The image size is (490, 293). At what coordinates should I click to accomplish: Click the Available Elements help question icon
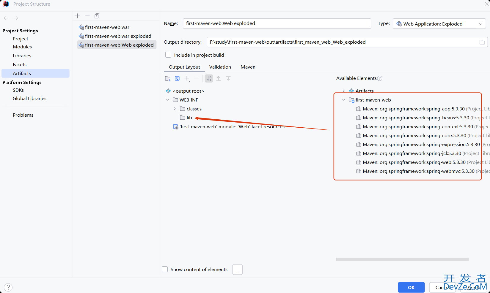(380, 78)
